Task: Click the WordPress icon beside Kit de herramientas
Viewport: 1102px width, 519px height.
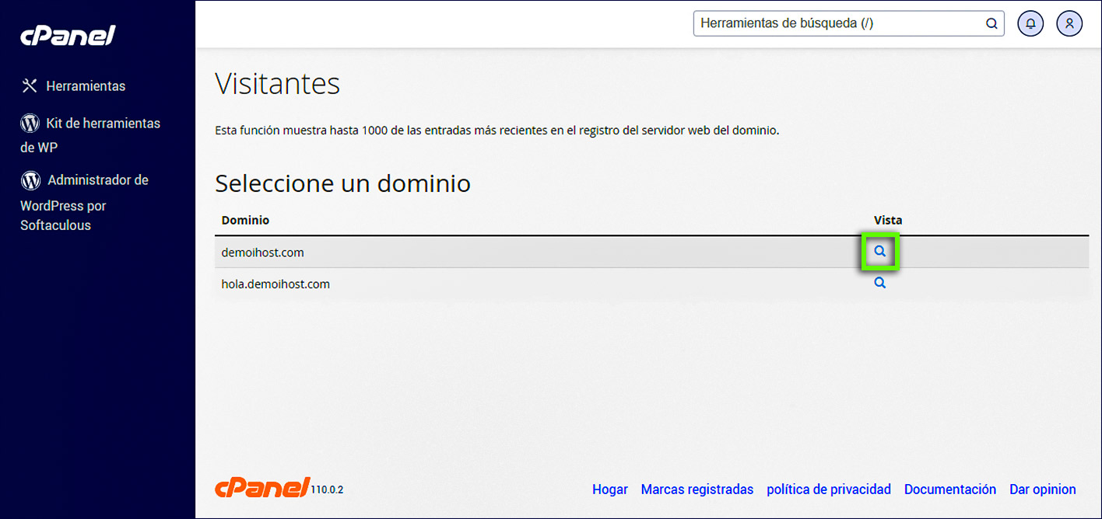Action: (x=30, y=123)
